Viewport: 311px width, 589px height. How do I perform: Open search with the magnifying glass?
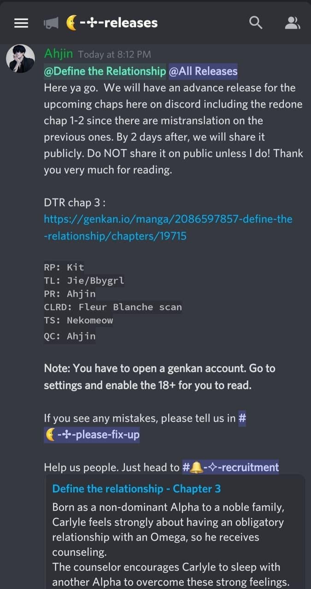tap(255, 22)
